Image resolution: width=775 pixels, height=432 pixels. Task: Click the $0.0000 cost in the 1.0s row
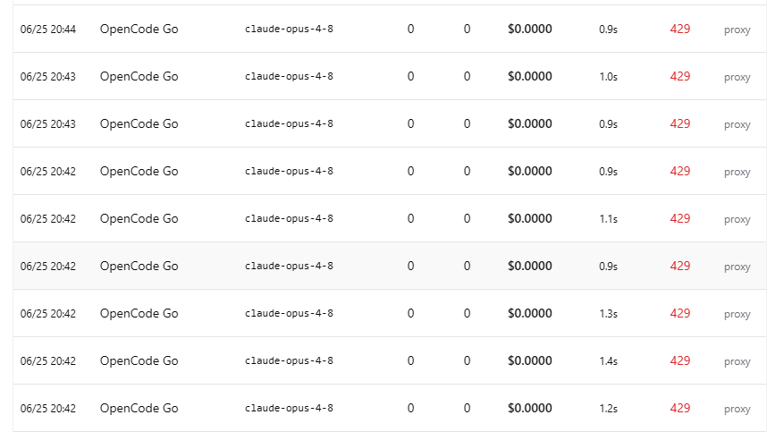(530, 76)
